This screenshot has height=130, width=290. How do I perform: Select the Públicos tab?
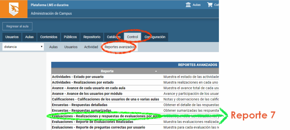(70, 37)
